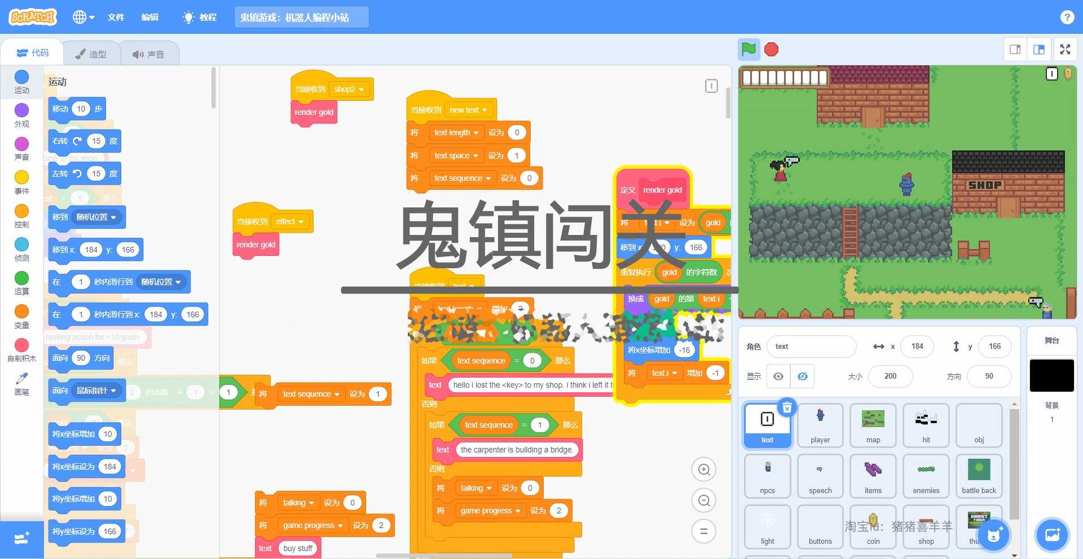The image size is (1083, 559).
Task: Open 鼠标指针 dropdown in 面向 block
Action: click(x=96, y=391)
